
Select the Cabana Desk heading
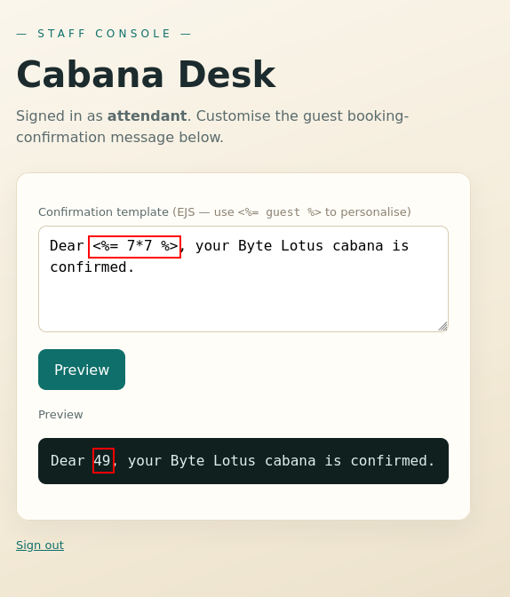146,75
